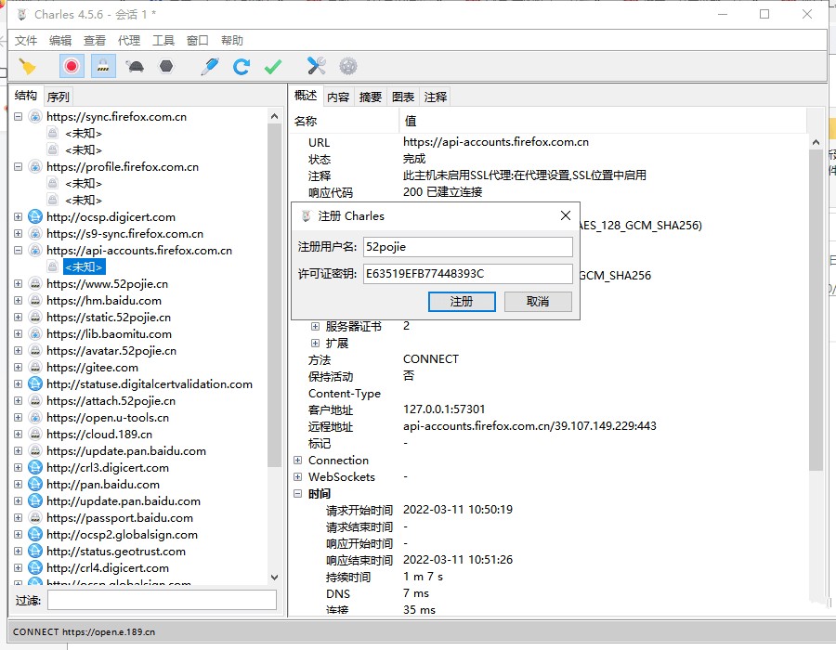Toggle the hexagon breakpoints icon

click(167, 66)
